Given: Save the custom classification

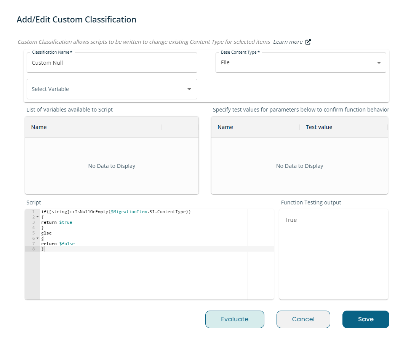Looking at the screenshot, I should point(366,319).
